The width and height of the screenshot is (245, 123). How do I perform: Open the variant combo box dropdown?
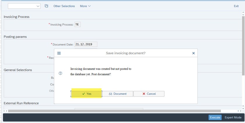(38, 6)
